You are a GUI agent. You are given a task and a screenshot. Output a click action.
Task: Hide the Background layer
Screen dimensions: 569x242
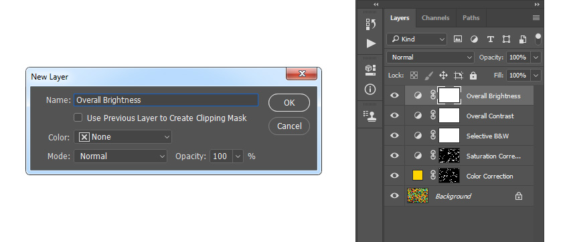(x=394, y=196)
